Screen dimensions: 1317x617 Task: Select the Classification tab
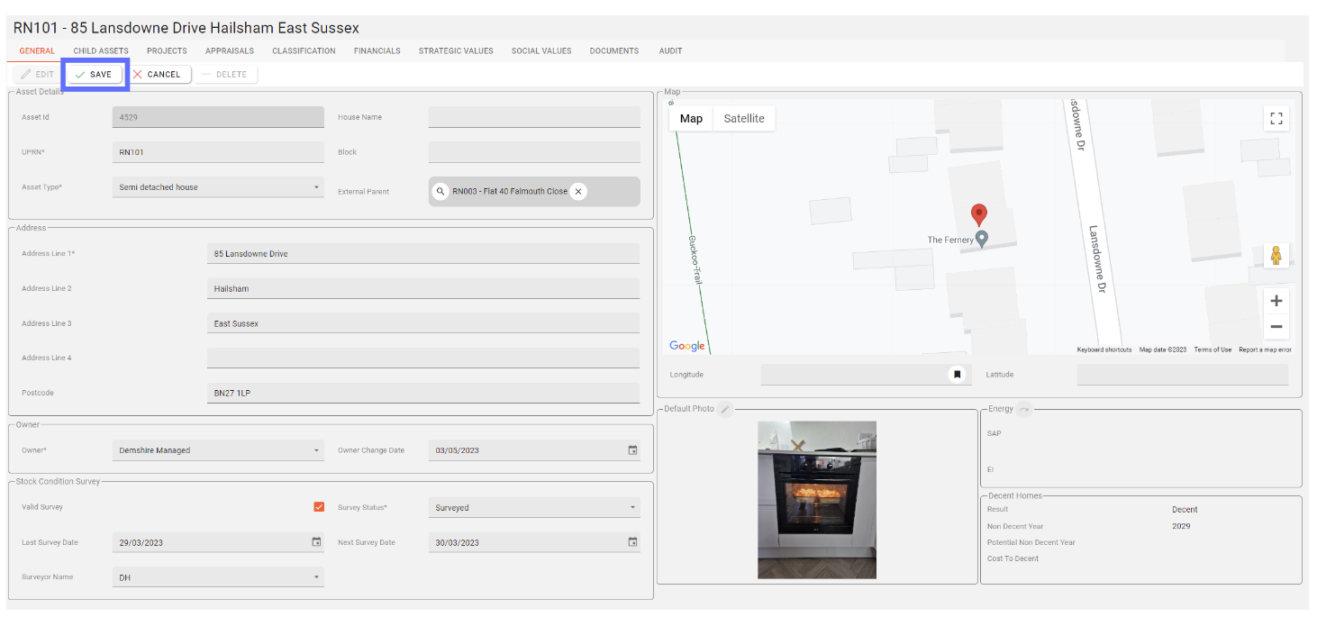pos(304,51)
